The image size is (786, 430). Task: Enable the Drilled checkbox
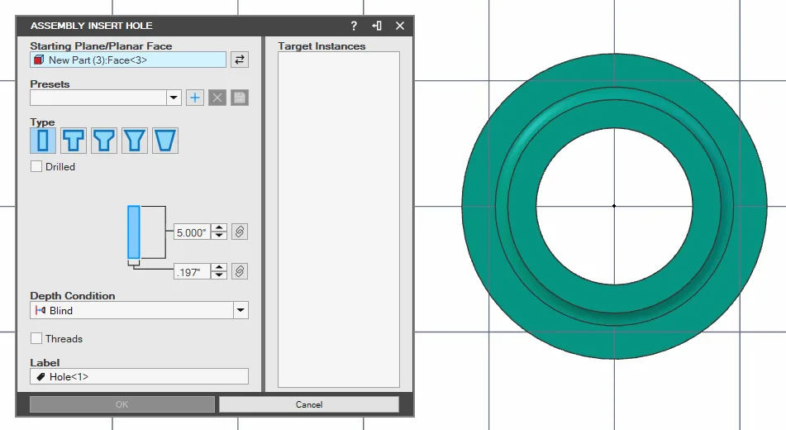pyautogui.click(x=36, y=166)
